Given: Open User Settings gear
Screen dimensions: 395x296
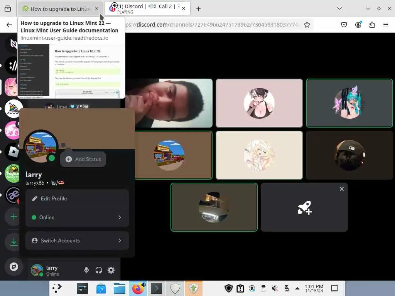Looking at the screenshot, I should coord(111,270).
